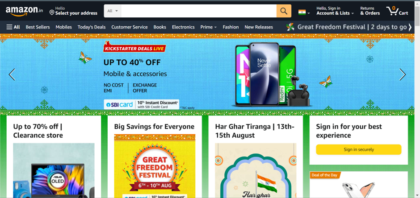Open the shopping cart icon
This screenshot has width=420, height=198.
pos(397,11)
